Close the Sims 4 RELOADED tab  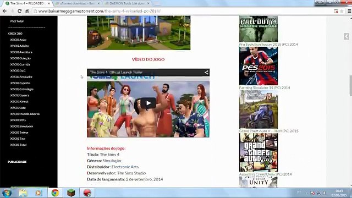pos(49,3)
